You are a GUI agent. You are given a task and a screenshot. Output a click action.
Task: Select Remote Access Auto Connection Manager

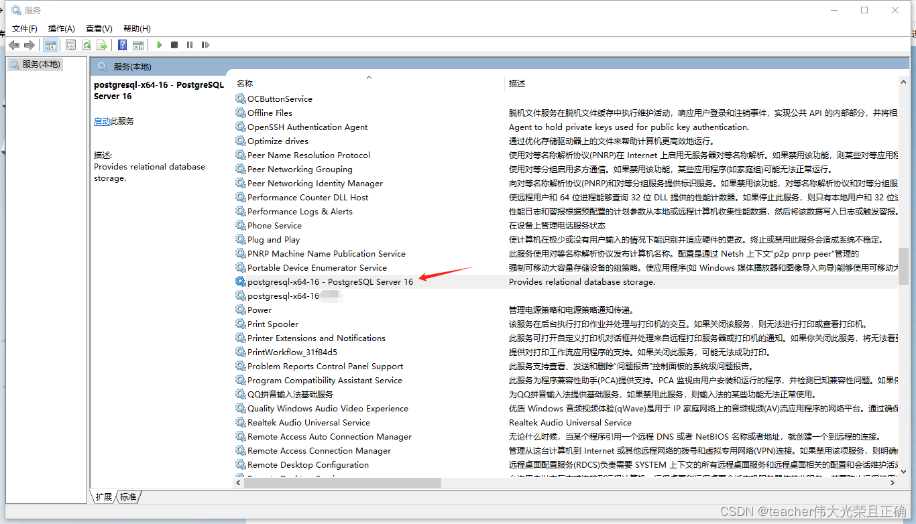tap(330, 436)
